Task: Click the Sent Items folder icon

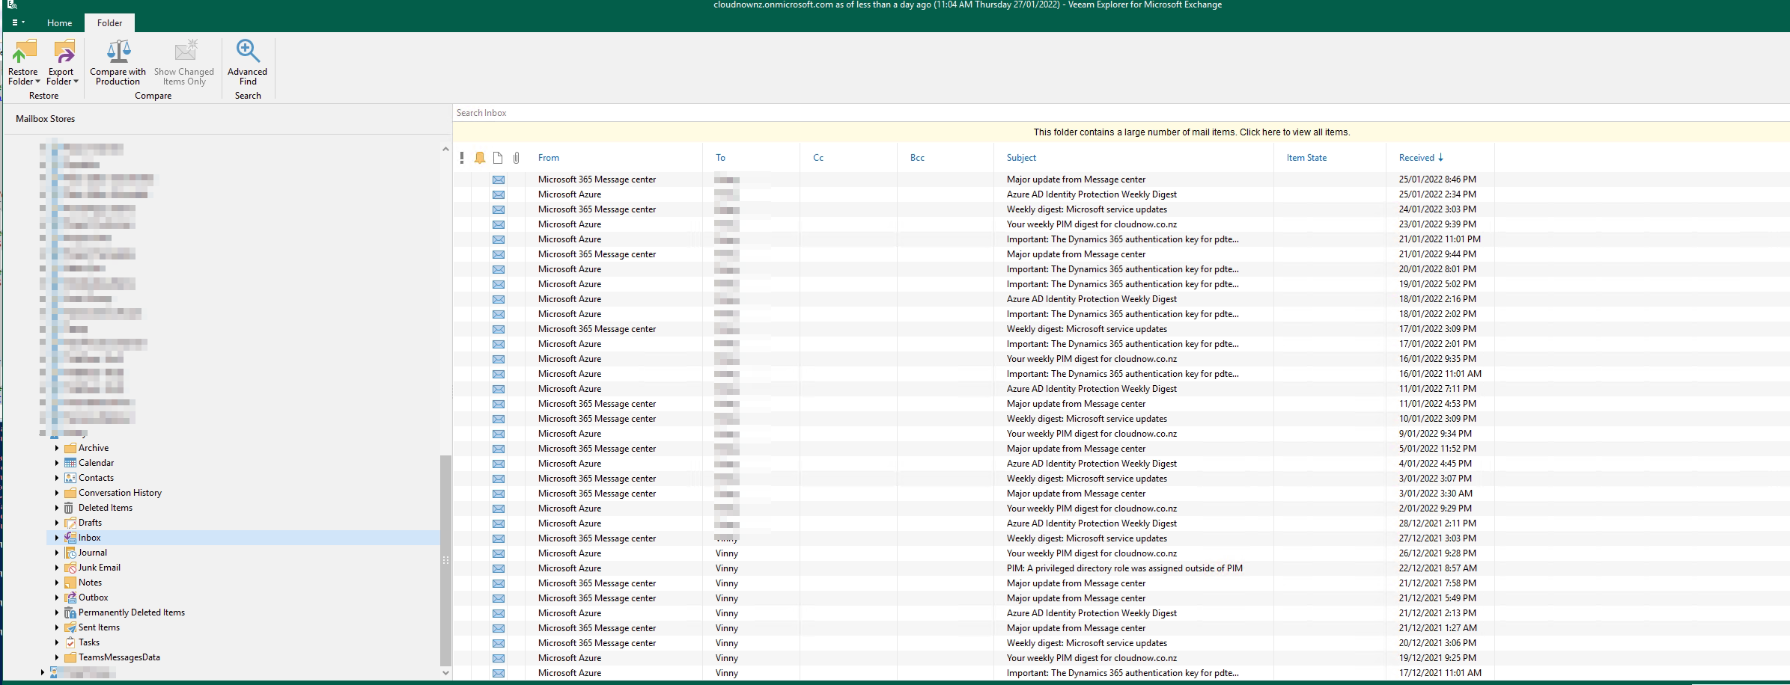Action: pyautogui.click(x=70, y=627)
